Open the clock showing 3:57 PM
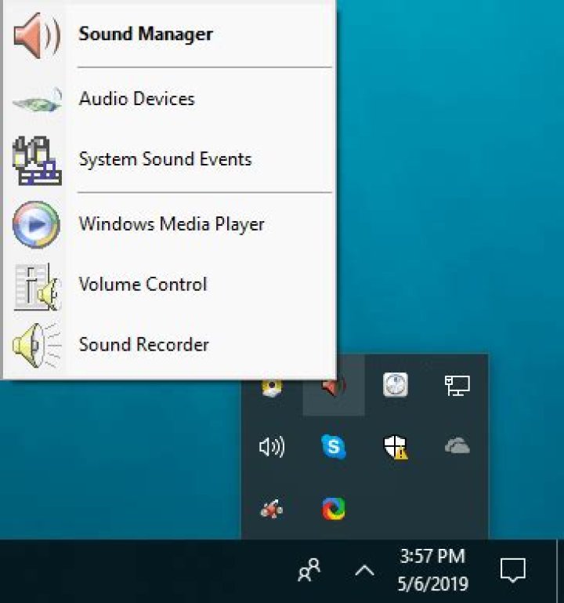This screenshot has height=603, width=564. 433,571
